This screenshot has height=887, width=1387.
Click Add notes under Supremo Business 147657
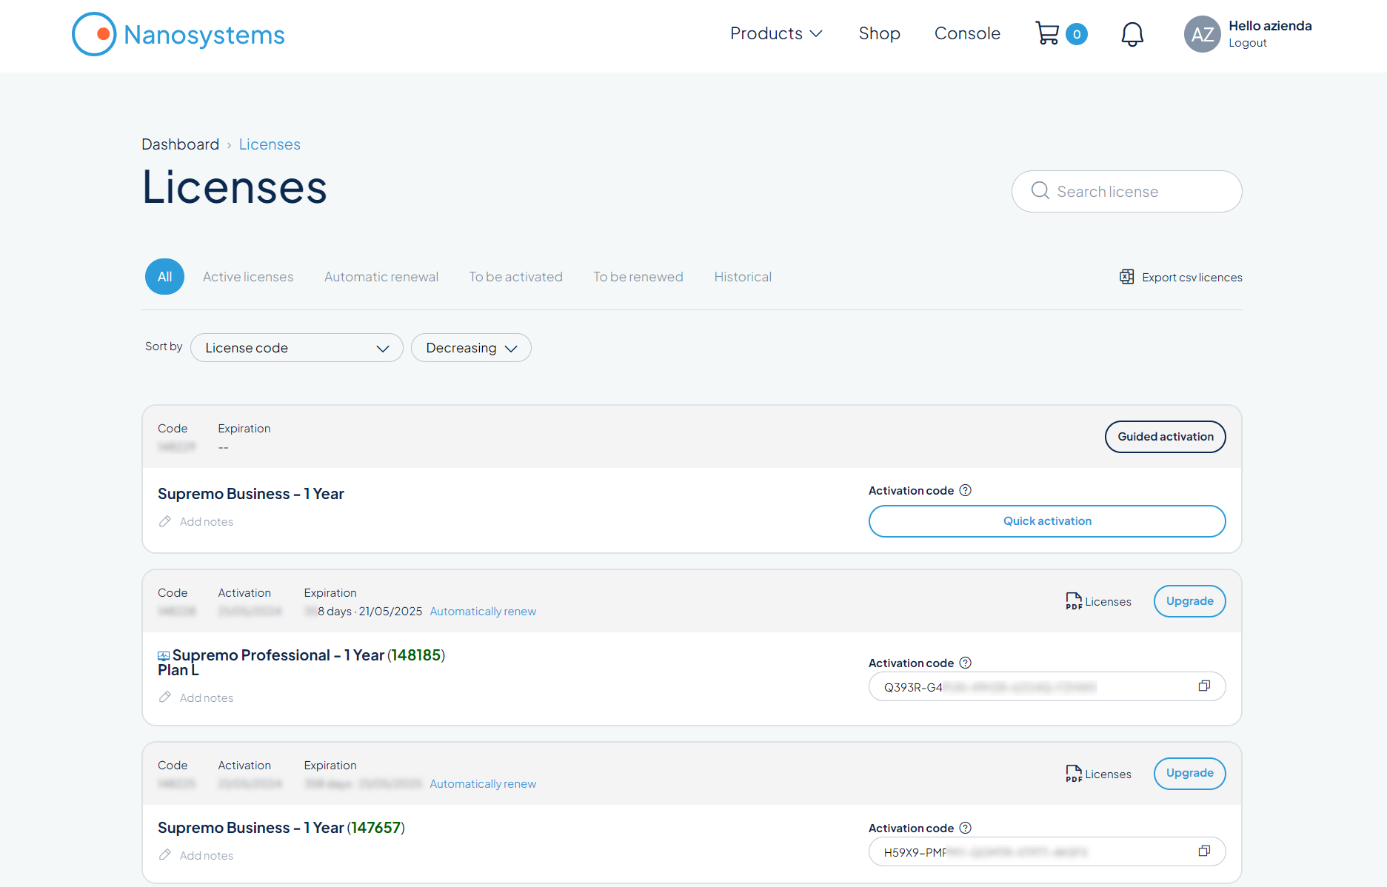207,856
